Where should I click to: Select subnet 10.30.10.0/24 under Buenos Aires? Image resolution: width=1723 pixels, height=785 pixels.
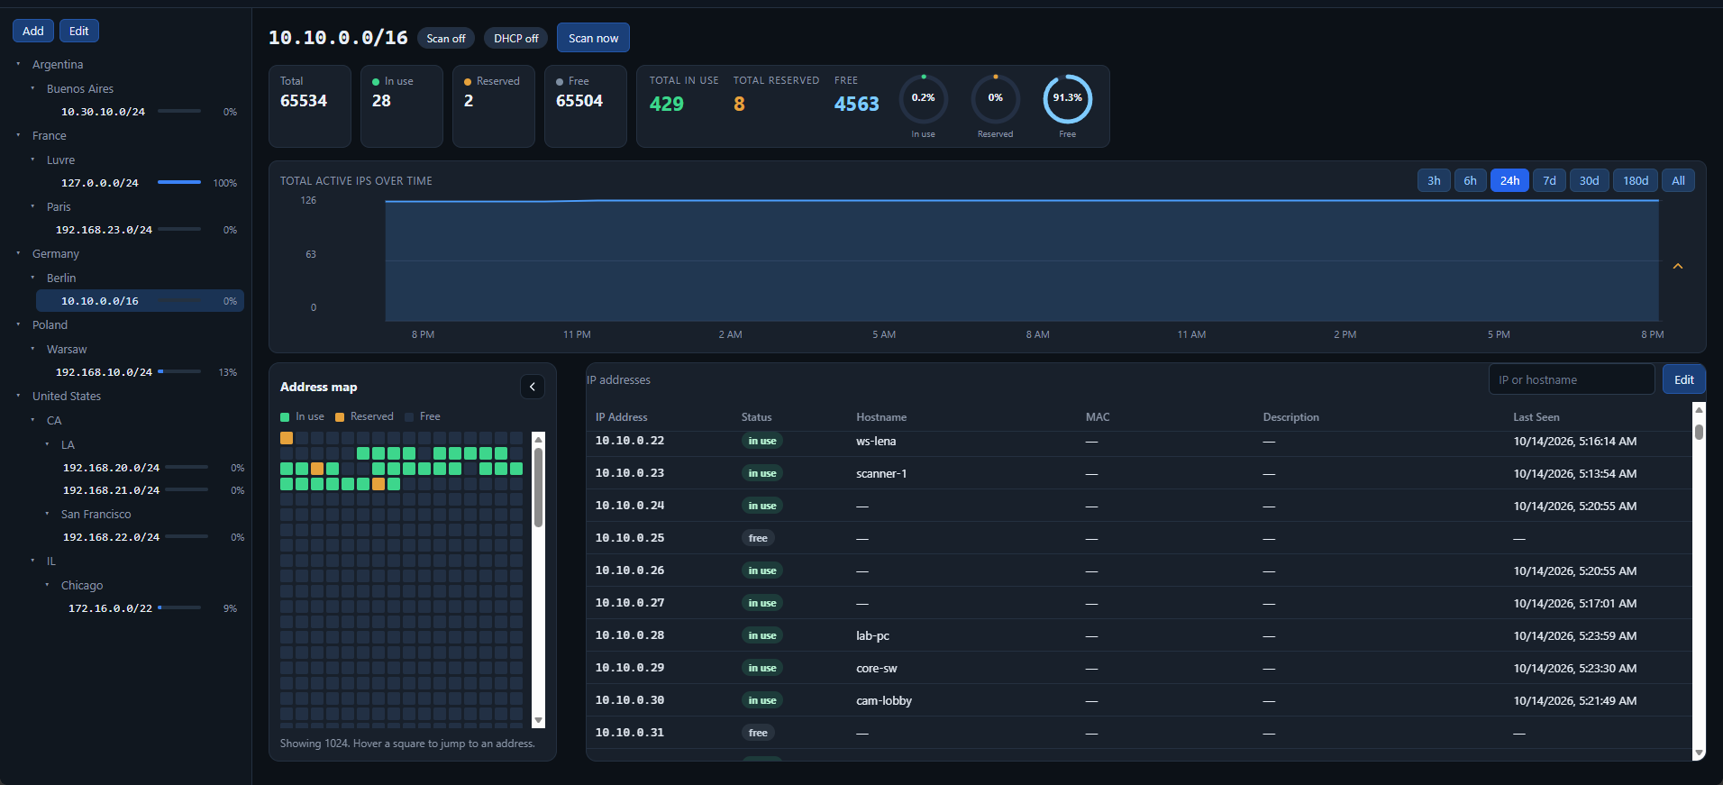click(103, 112)
